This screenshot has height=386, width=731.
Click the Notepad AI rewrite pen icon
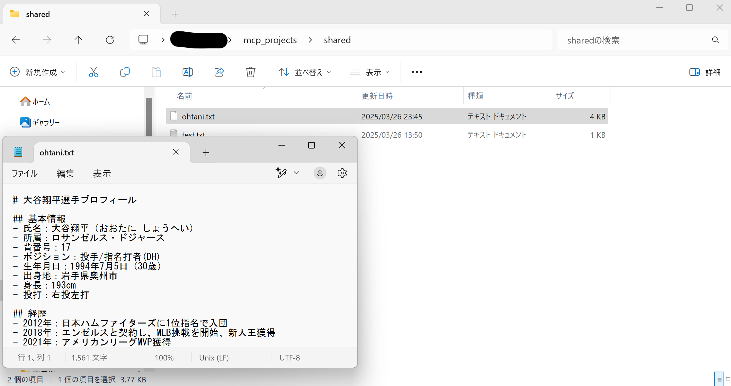coord(281,173)
